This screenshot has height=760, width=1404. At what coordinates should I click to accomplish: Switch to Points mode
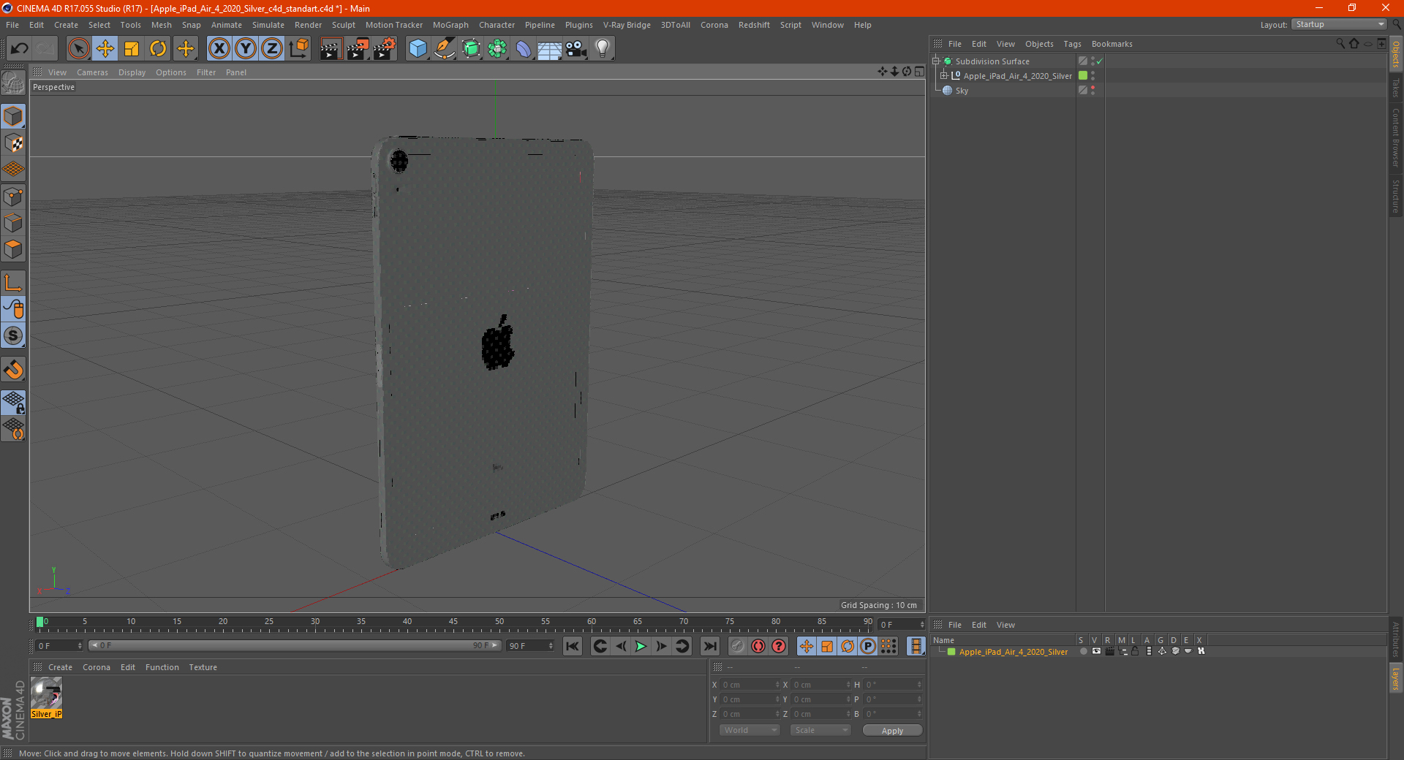pyautogui.click(x=13, y=196)
